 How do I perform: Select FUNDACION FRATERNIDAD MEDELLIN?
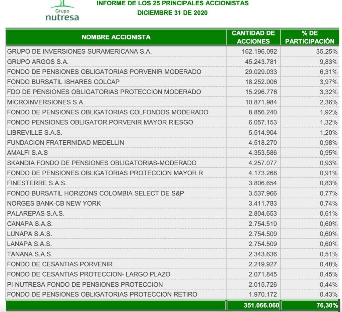pos(65,143)
